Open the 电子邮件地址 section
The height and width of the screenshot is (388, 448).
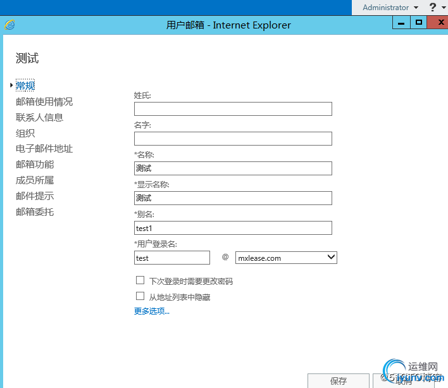pyautogui.click(x=44, y=149)
